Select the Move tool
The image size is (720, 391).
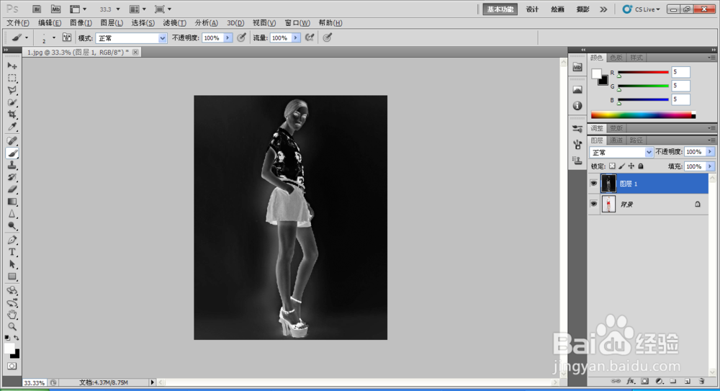12,66
